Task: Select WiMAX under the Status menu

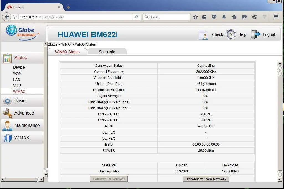Action: [x=19, y=92]
